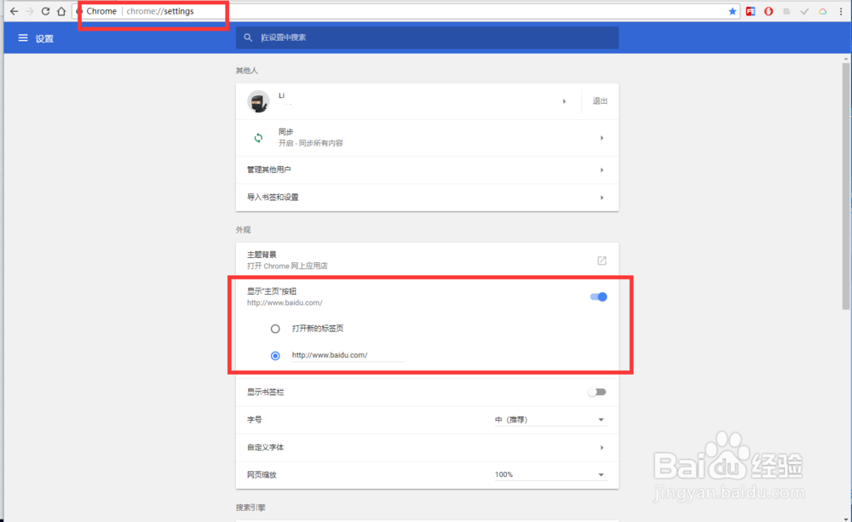Toggle the show home button switch
The image size is (852, 522).
click(x=598, y=296)
